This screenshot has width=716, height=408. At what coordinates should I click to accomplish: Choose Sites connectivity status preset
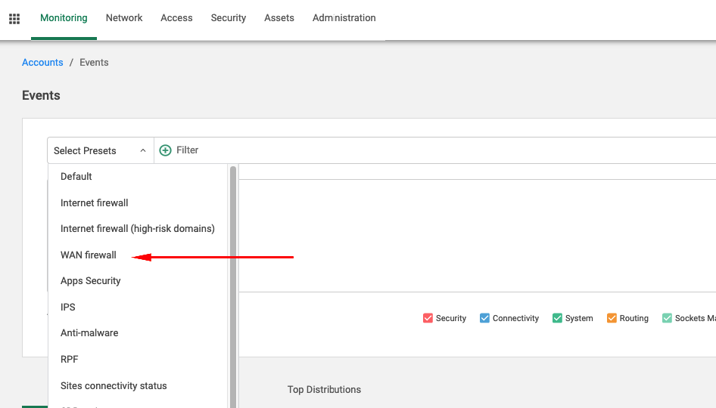coord(114,385)
